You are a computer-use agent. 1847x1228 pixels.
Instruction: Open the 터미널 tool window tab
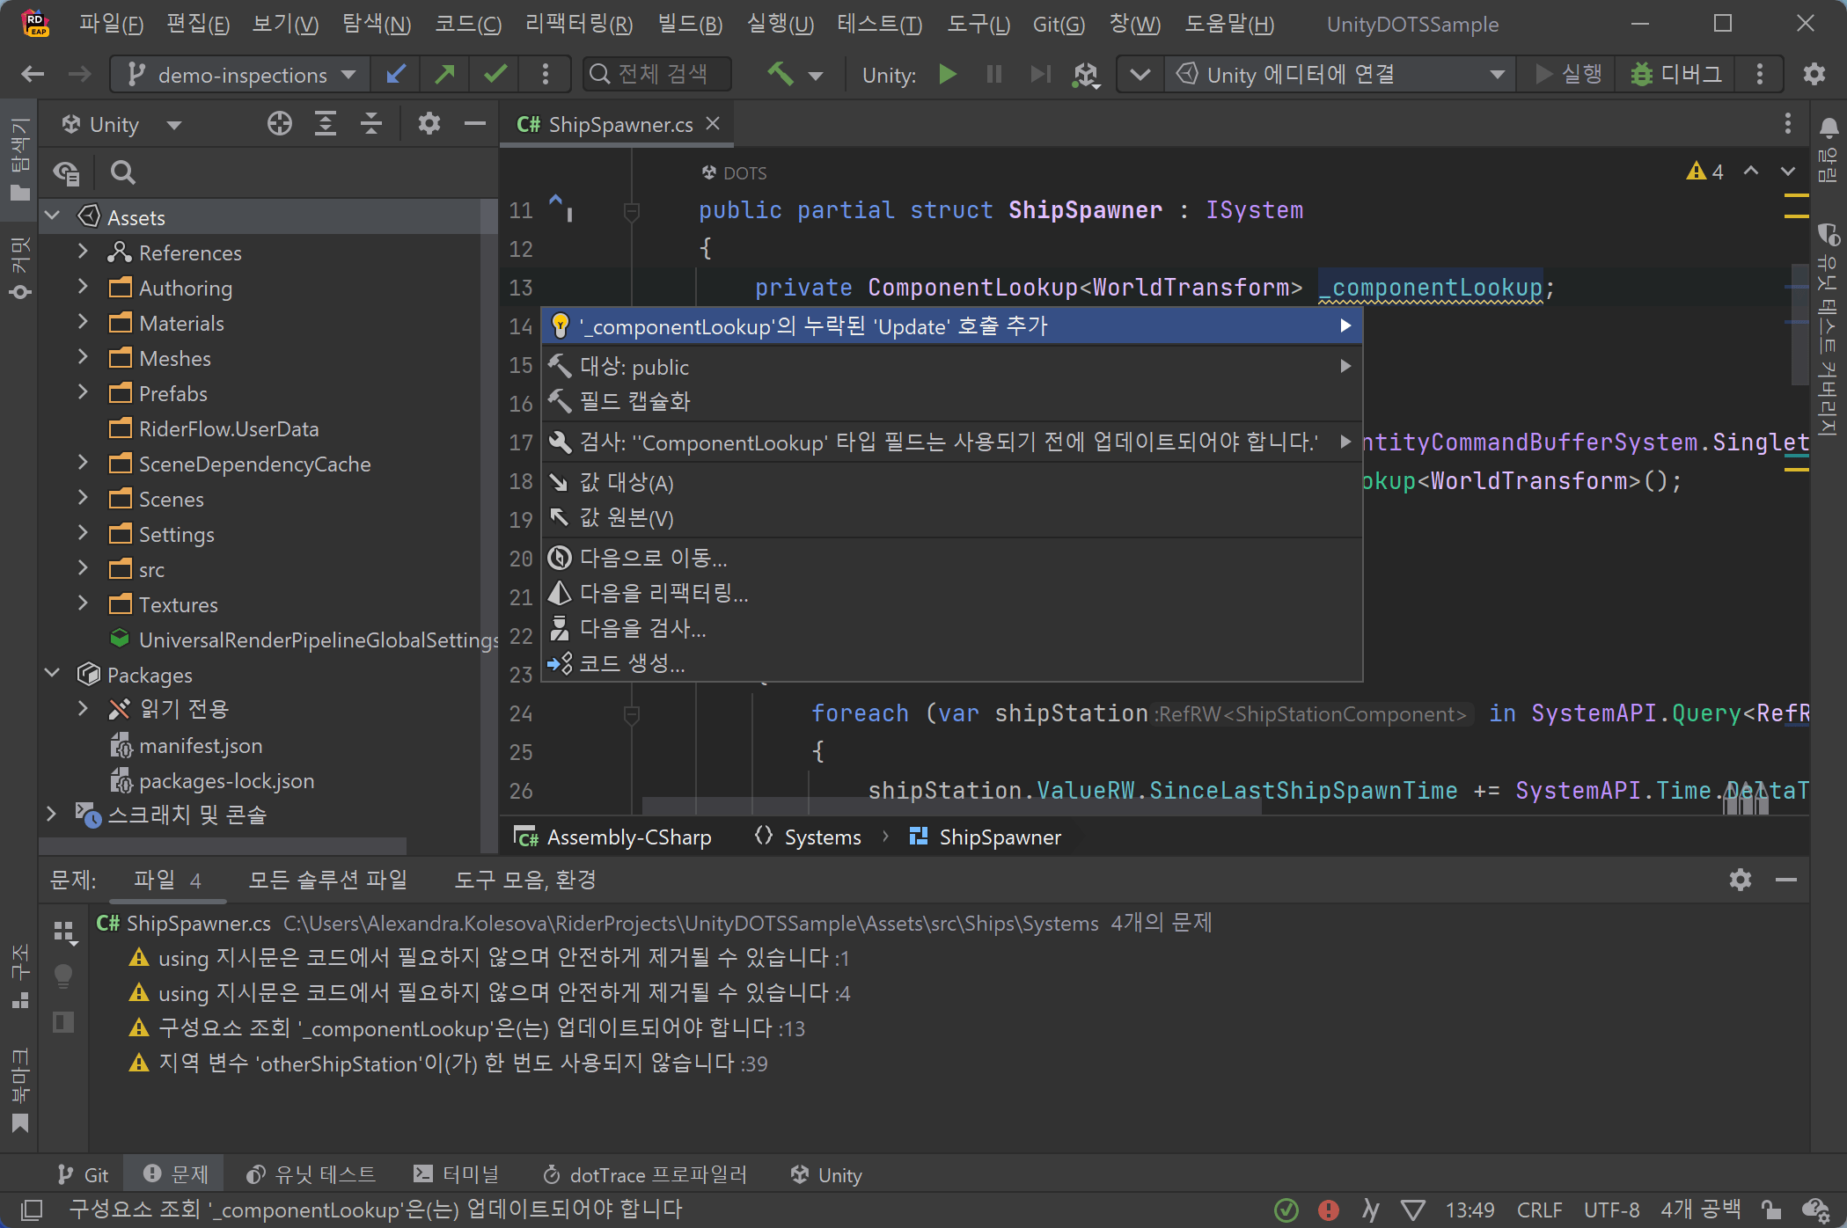click(x=457, y=1174)
